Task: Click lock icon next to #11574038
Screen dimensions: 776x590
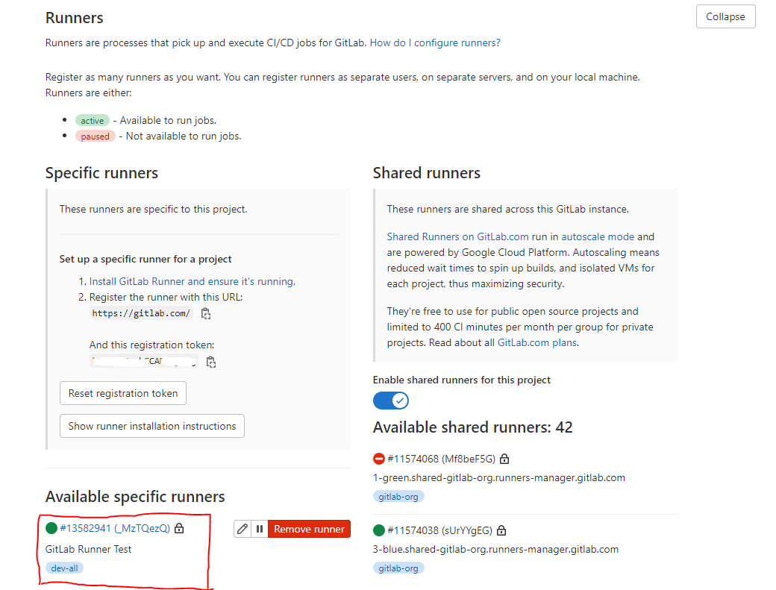Action: click(501, 530)
